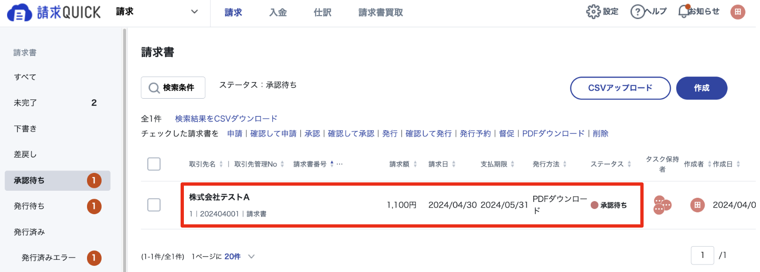760x272 pixels.
Task: Click the 督促 link
Action: point(507,134)
